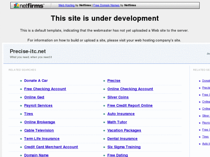Viewport: 210px width, 157px height.
Task: Click arrow icon beside Silver Coins
Action: click(104, 97)
